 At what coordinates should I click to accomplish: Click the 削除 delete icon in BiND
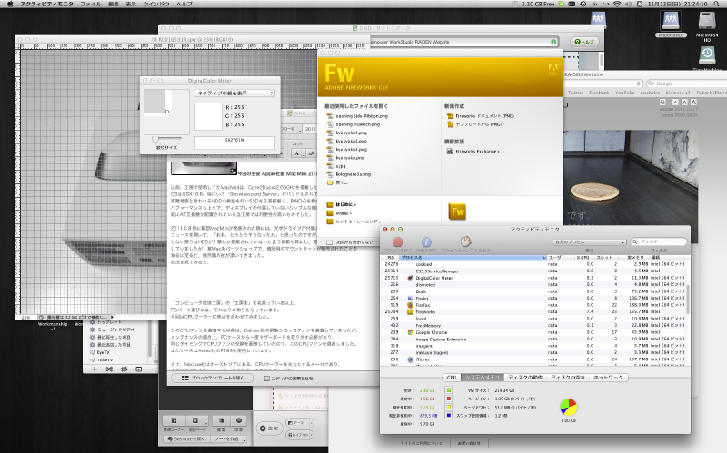click(239, 420)
